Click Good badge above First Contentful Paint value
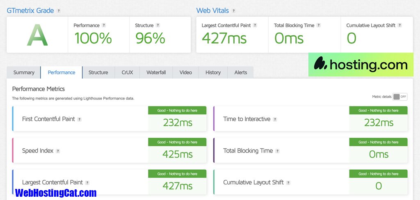This screenshot has width=420, height=200. click(x=177, y=110)
